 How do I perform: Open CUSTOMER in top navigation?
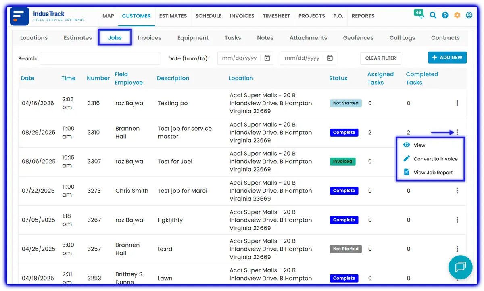(136, 16)
